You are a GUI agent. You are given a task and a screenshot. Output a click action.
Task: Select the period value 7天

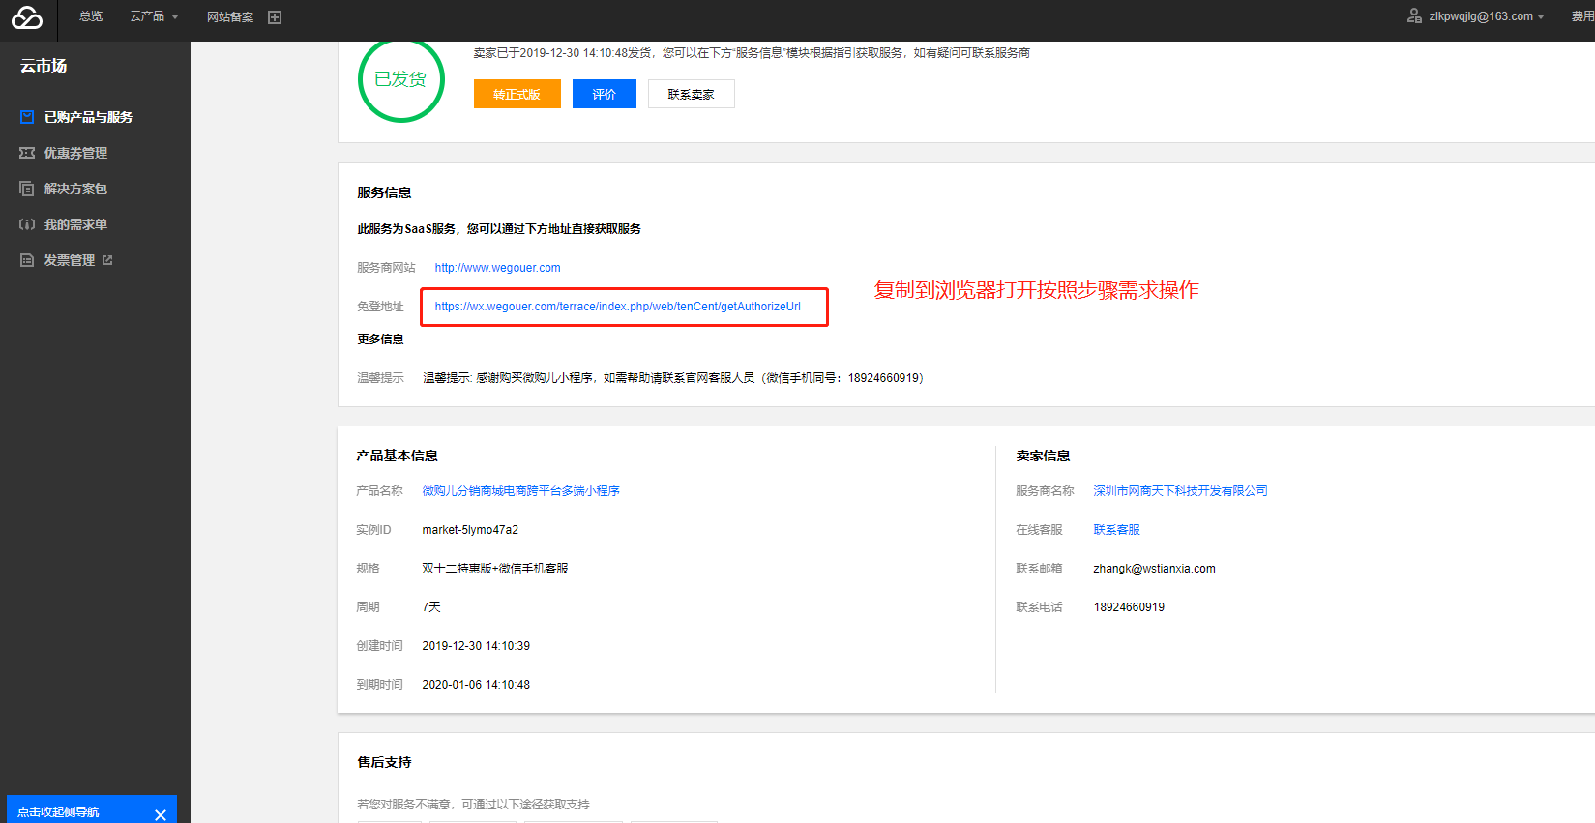pos(431,607)
